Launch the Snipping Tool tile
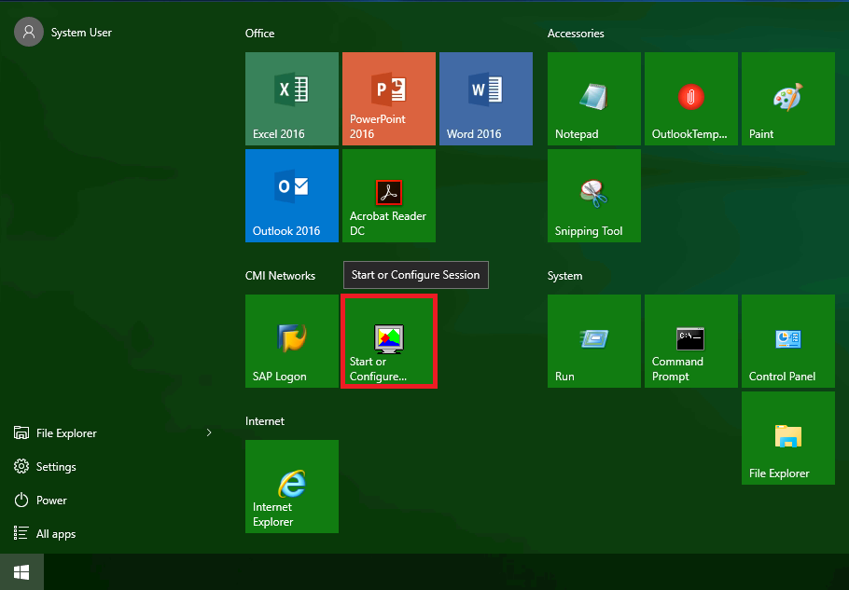Image resolution: width=849 pixels, height=590 pixels. point(594,195)
